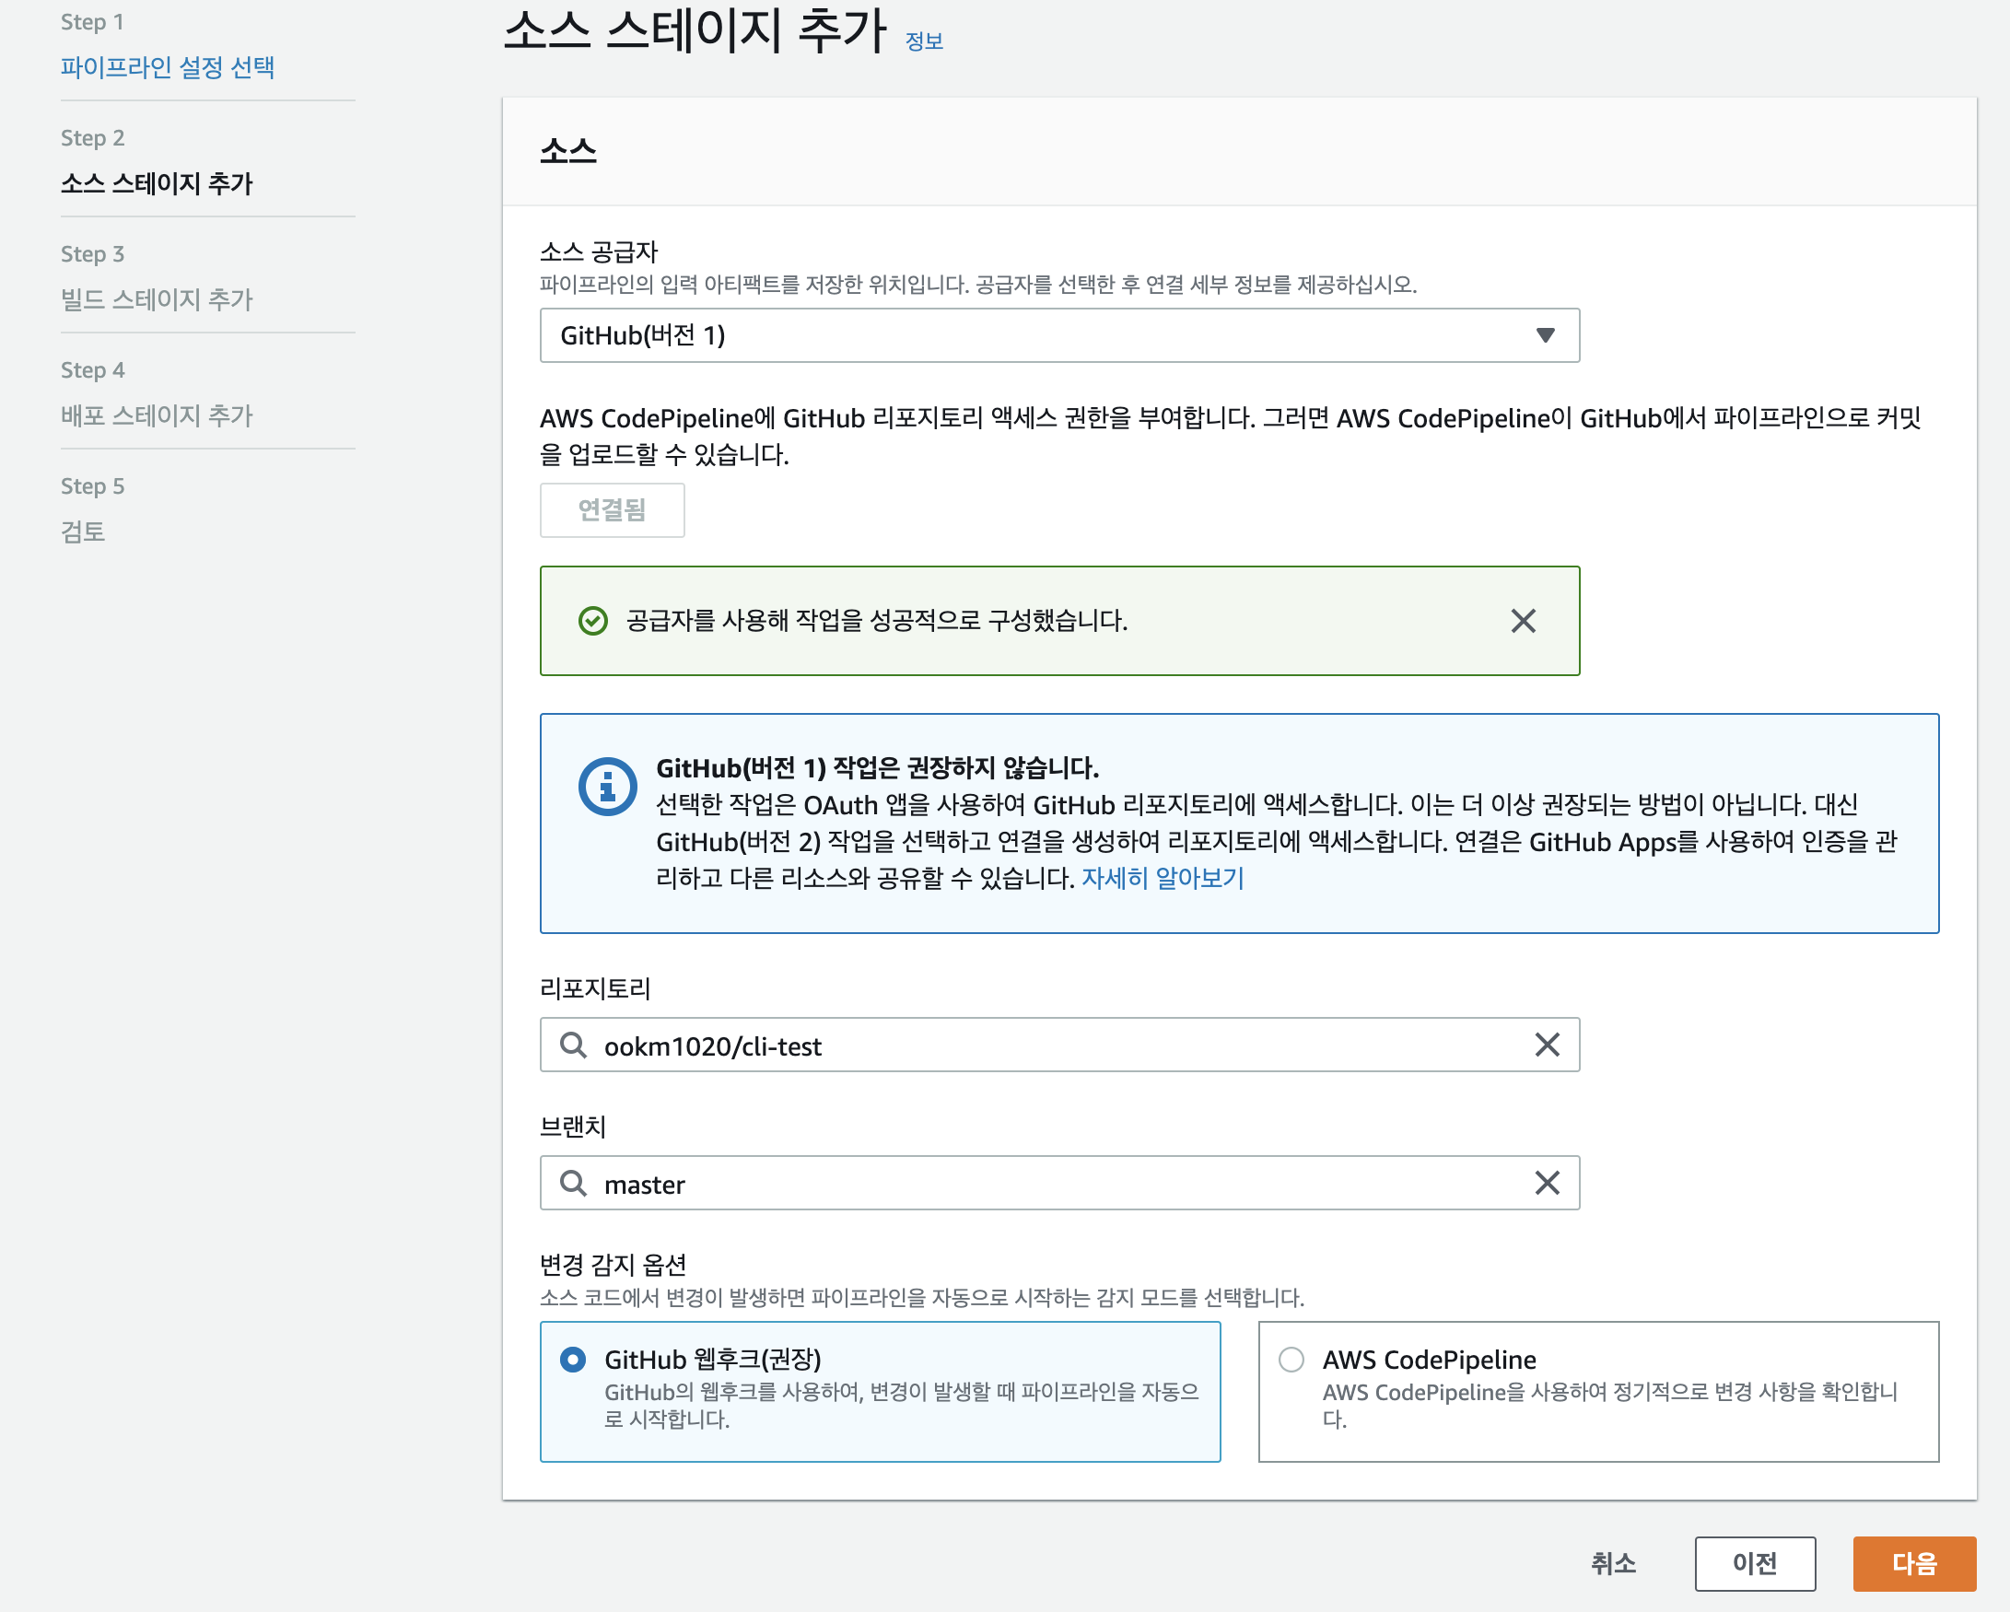Viewport: 2010px width, 1612px height.
Task: Select Step 4 배포 스테이지 추가
Action: [x=157, y=415]
